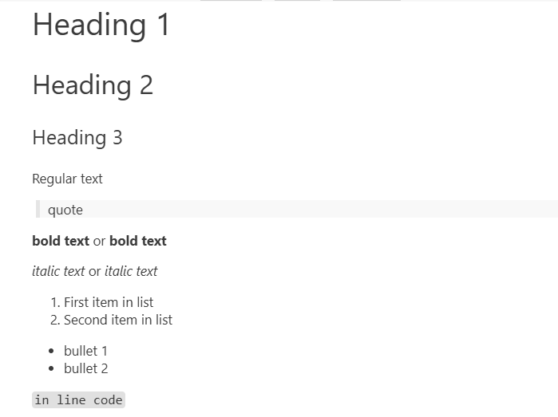This screenshot has width=558, height=417.
Task: Click the first bold text phrase
Action: [x=61, y=241]
